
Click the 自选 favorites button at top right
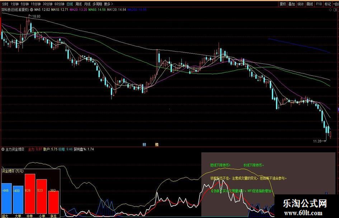tap(335, 4)
